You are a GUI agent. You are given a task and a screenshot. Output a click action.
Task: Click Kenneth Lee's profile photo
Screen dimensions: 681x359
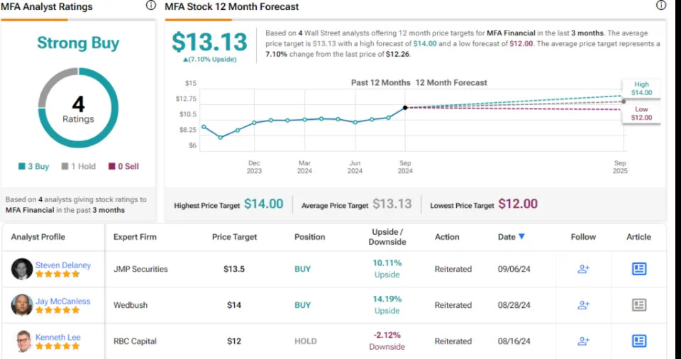(23, 341)
